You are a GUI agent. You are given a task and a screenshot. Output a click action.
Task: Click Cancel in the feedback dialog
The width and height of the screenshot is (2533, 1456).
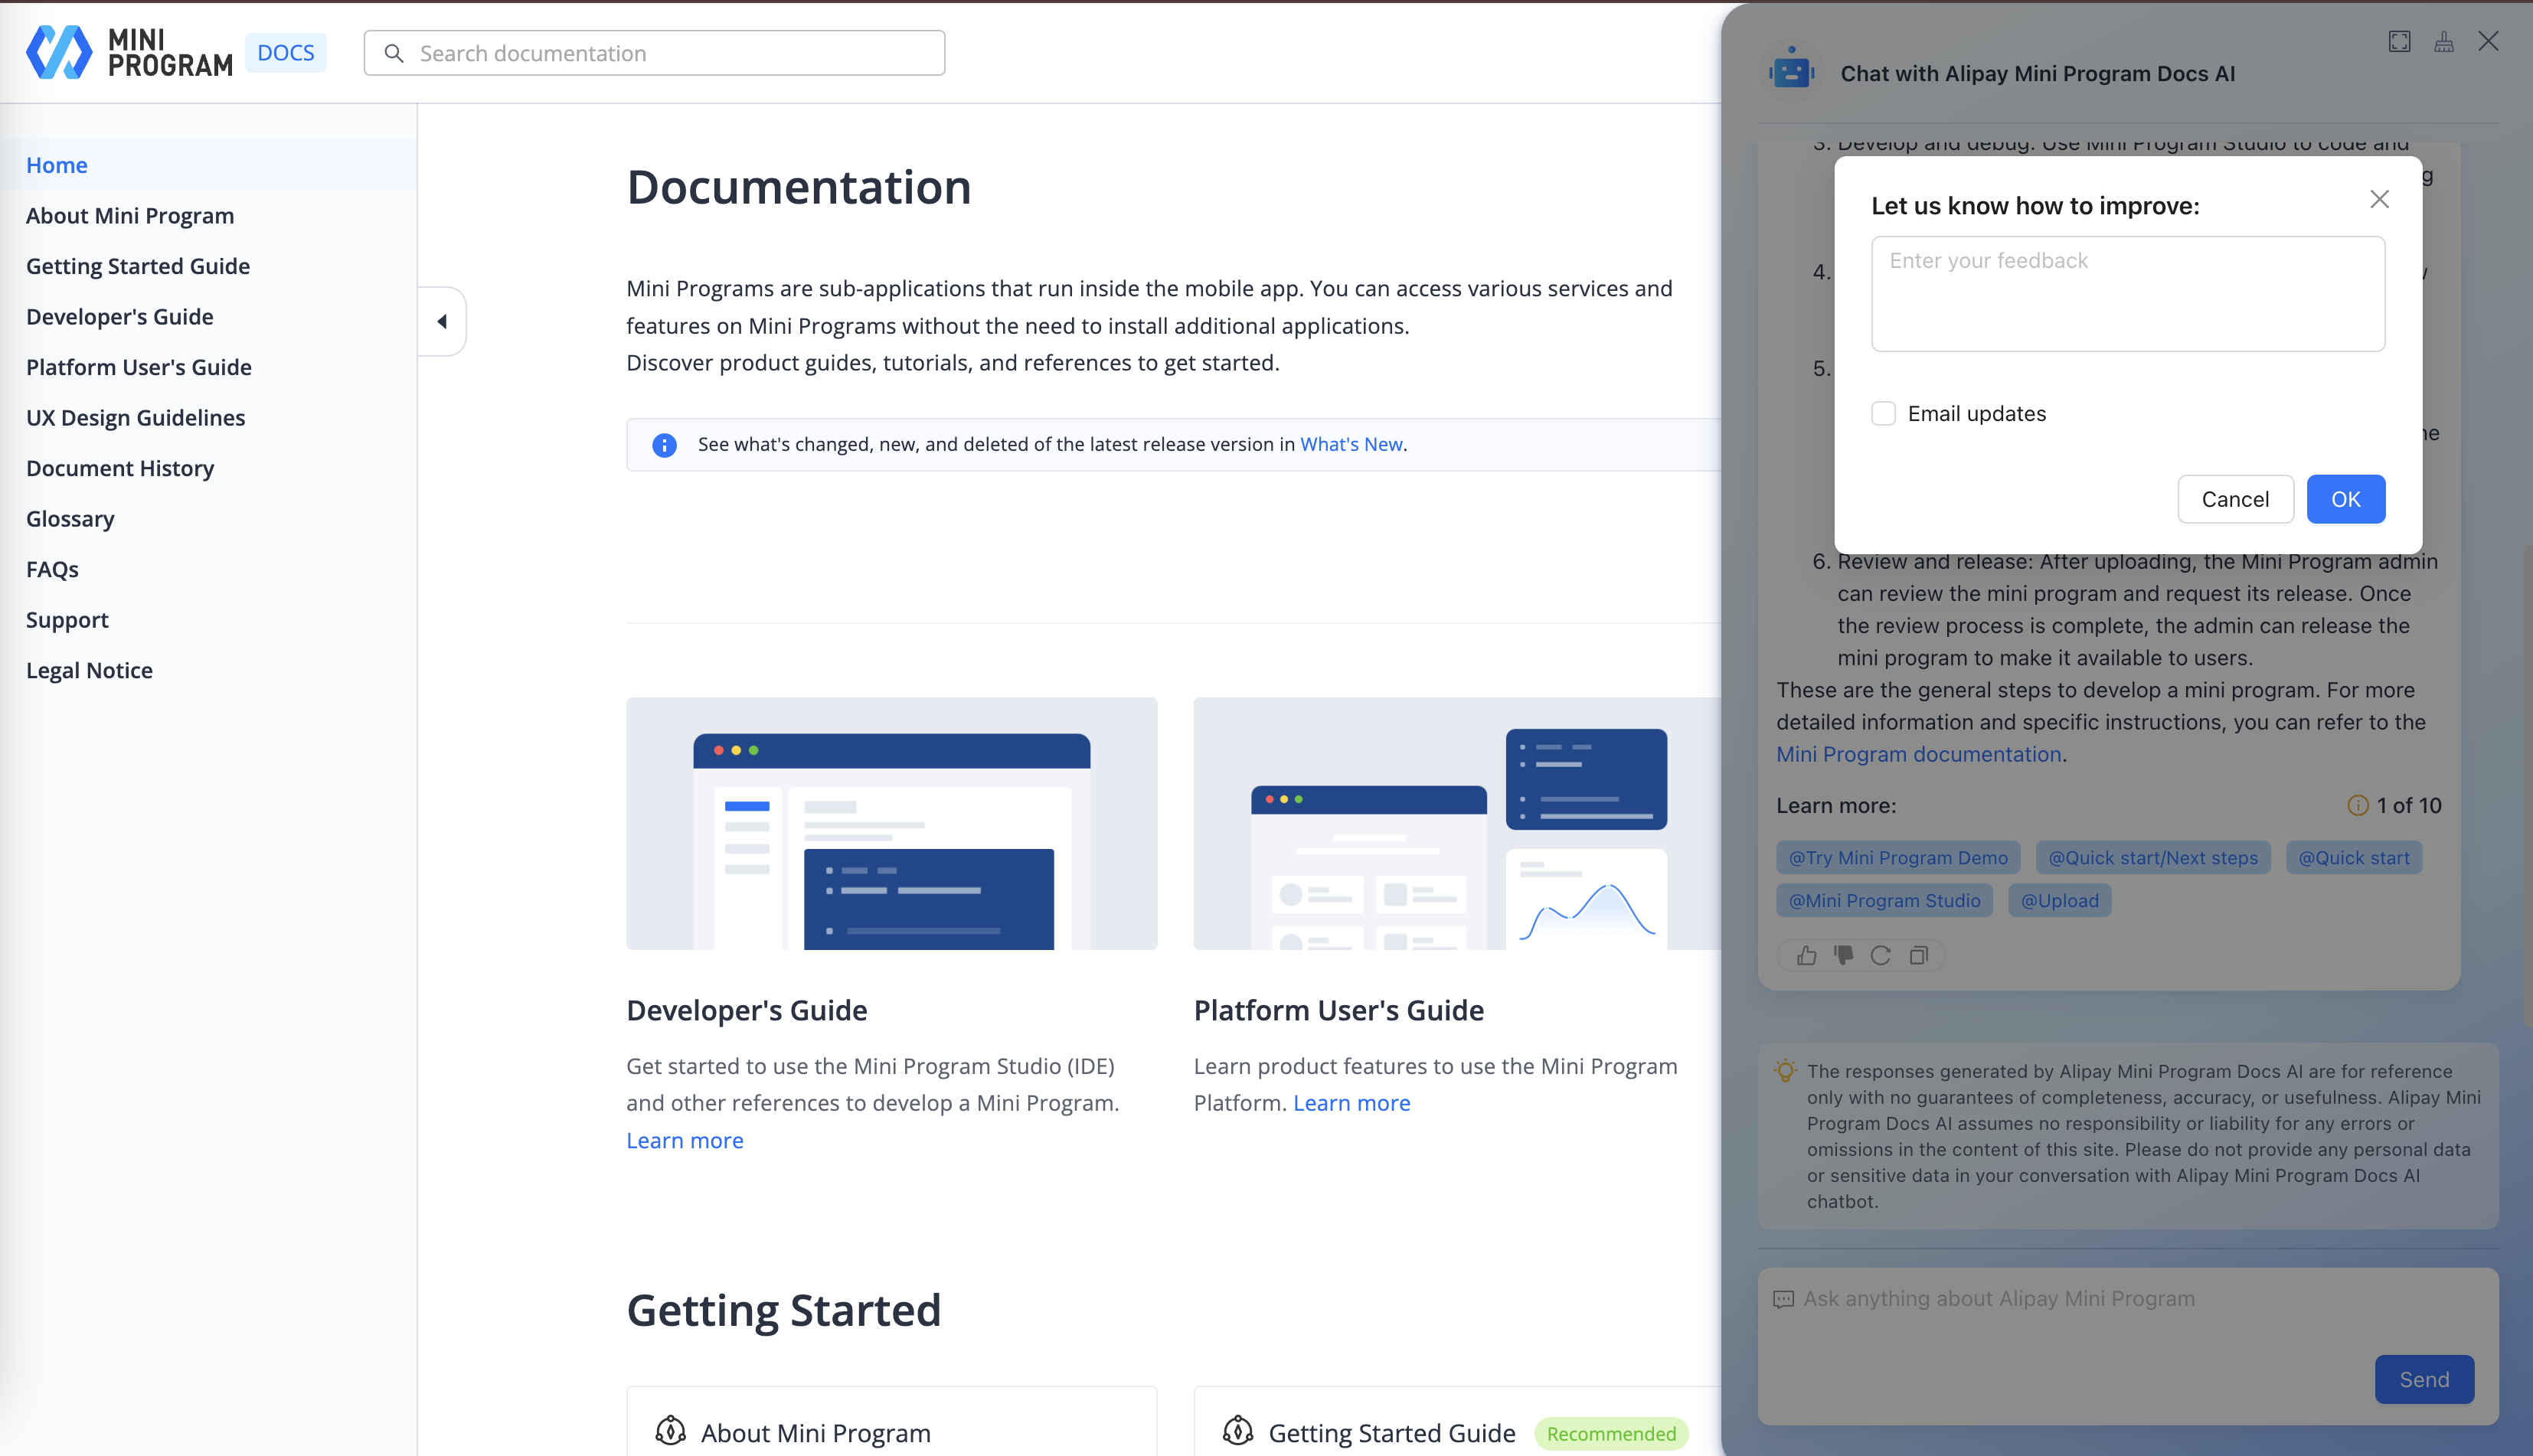coord(2235,499)
